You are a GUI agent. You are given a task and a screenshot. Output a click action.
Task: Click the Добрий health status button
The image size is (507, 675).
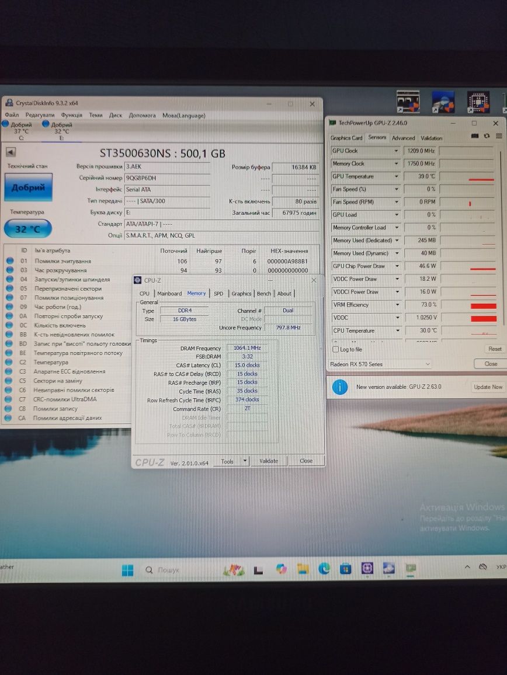pyautogui.click(x=28, y=187)
